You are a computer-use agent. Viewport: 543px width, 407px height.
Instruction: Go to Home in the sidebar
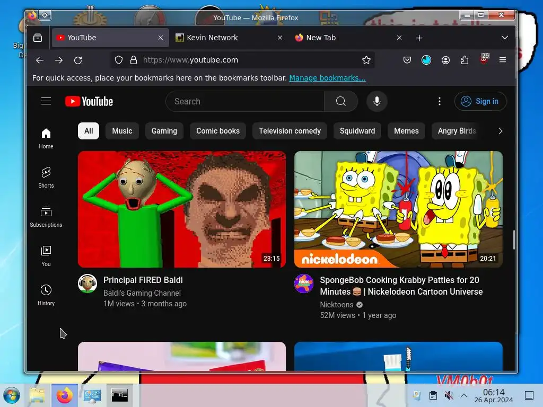[x=46, y=138]
